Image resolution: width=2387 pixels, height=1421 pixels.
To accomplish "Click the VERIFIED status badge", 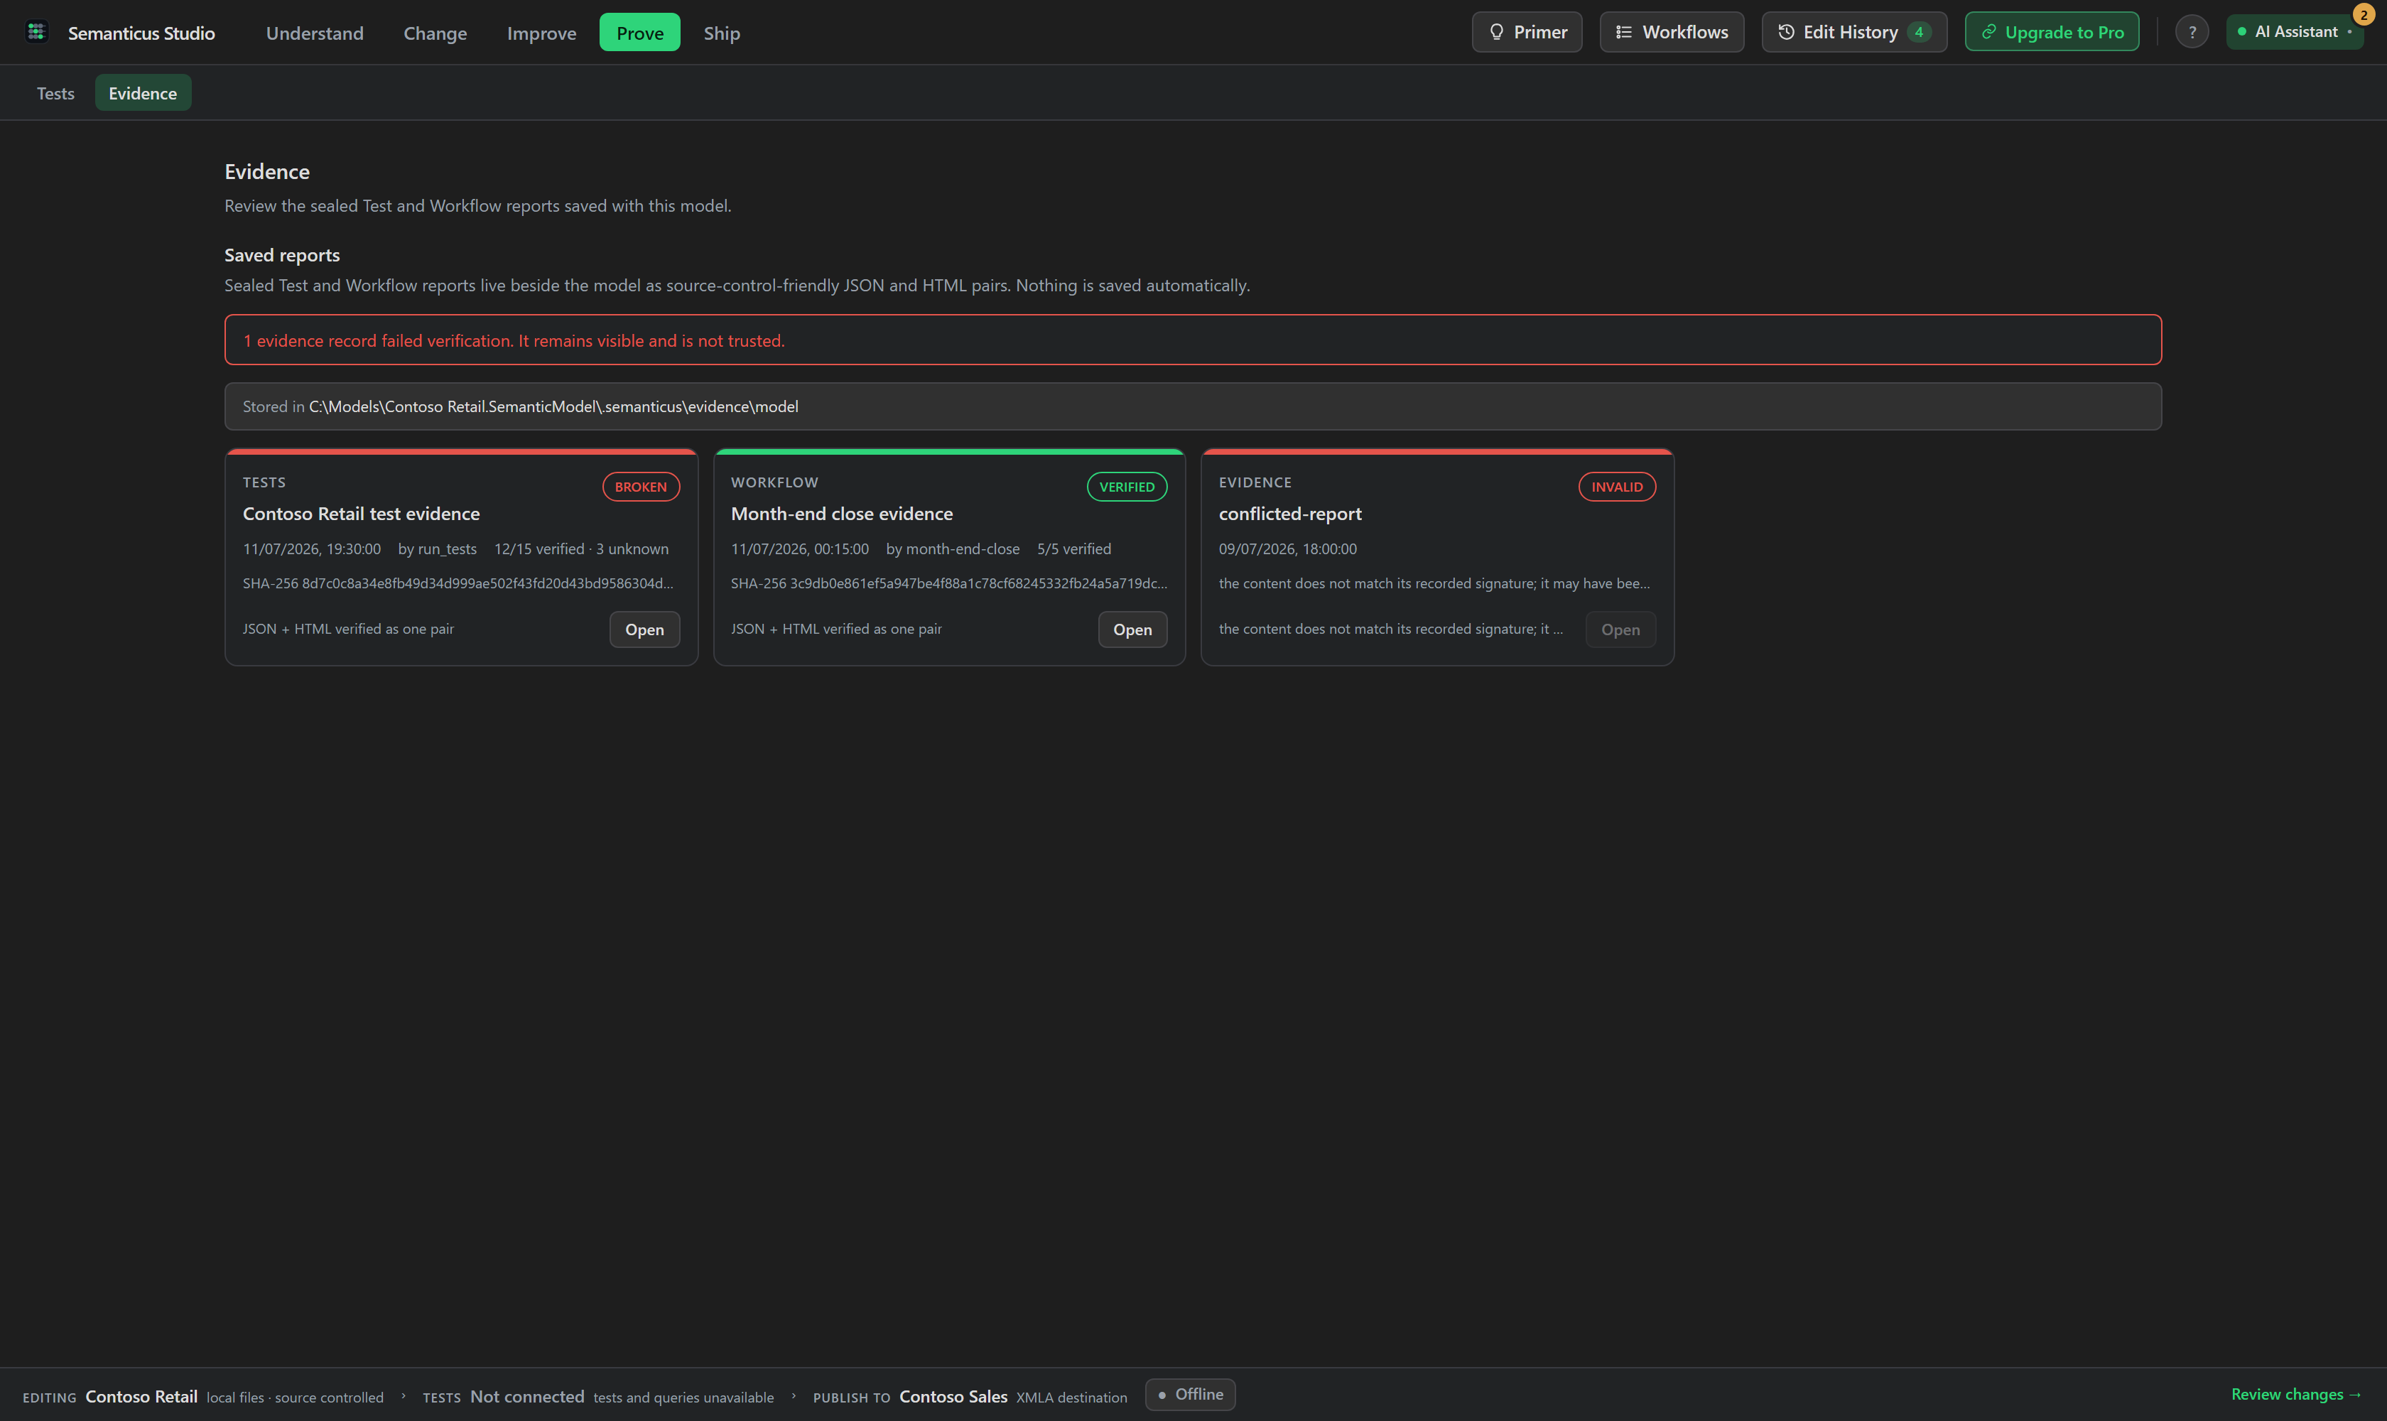I will click(x=1127, y=487).
